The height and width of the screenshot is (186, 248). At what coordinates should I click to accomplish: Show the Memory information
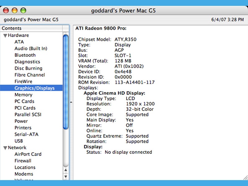pyautogui.click(x=23, y=95)
